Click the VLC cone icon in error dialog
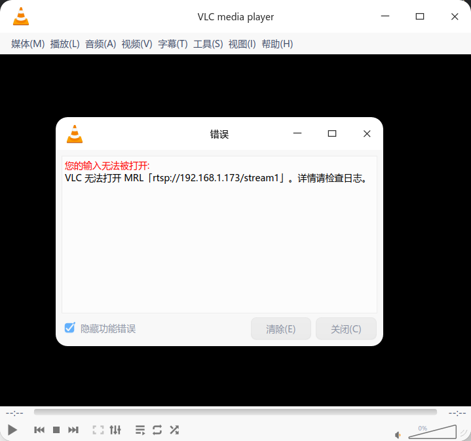Screen dimensions: 471x441 pos(75,134)
